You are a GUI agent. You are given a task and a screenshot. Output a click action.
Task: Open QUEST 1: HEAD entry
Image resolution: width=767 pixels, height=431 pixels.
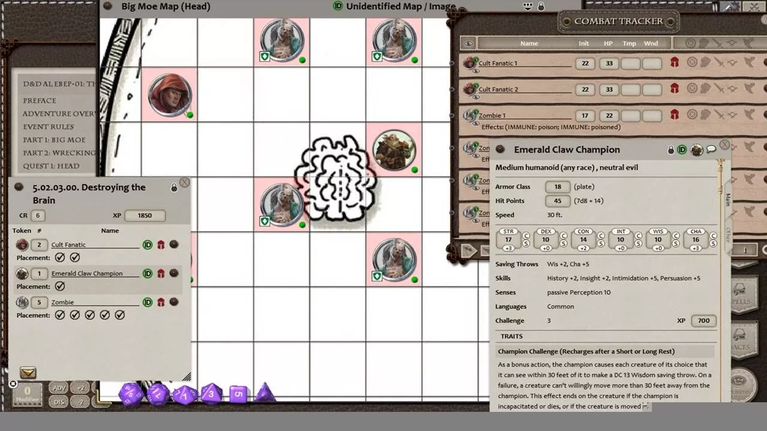pos(52,166)
